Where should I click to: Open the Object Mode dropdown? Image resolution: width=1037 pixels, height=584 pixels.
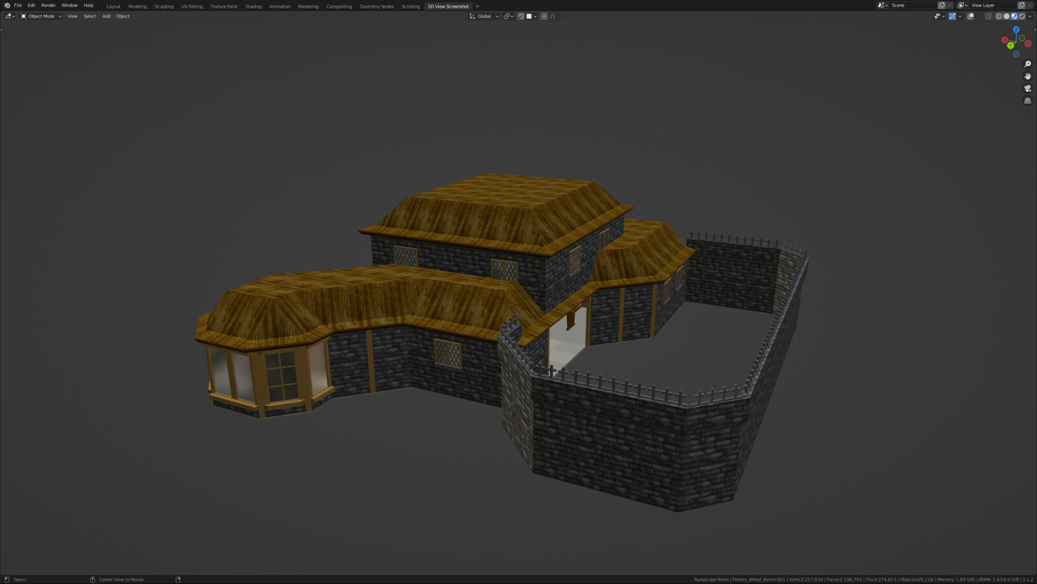(41, 16)
